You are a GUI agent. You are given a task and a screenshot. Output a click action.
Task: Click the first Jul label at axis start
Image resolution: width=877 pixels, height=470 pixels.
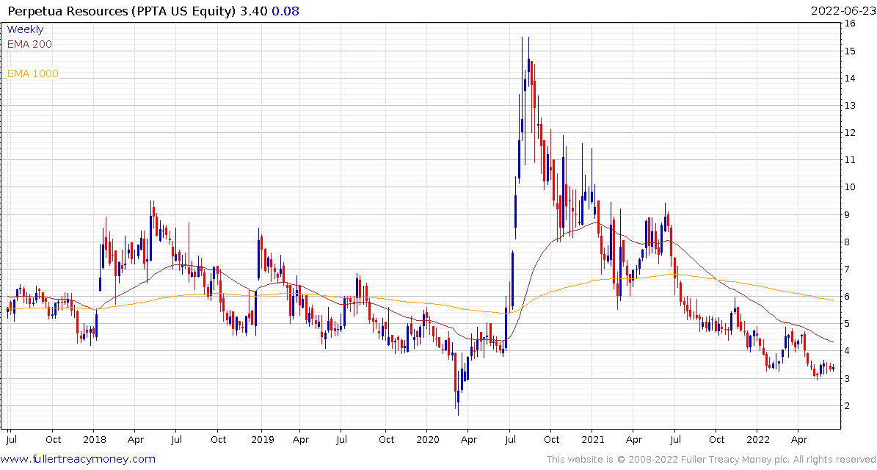[x=11, y=439]
